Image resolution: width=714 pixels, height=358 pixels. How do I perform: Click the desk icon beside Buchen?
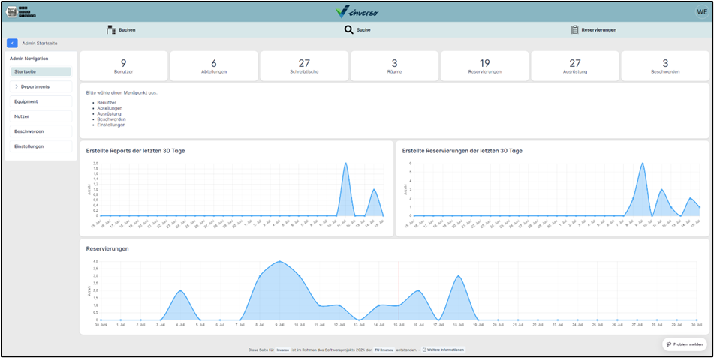tap(111, 30)
